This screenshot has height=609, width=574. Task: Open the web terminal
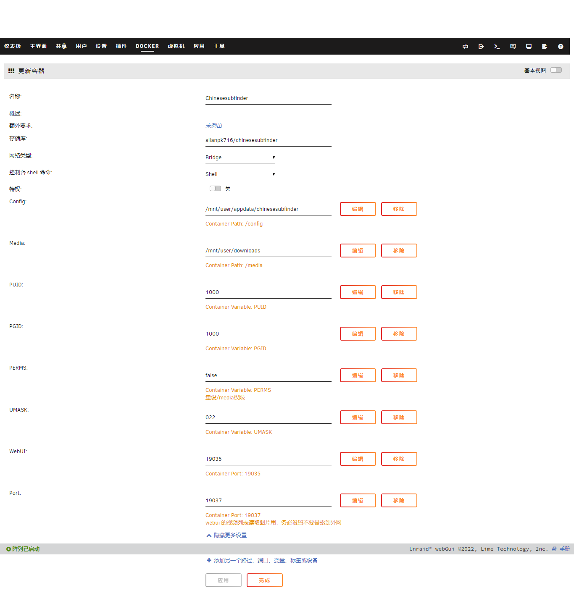(x=497, y=46)
